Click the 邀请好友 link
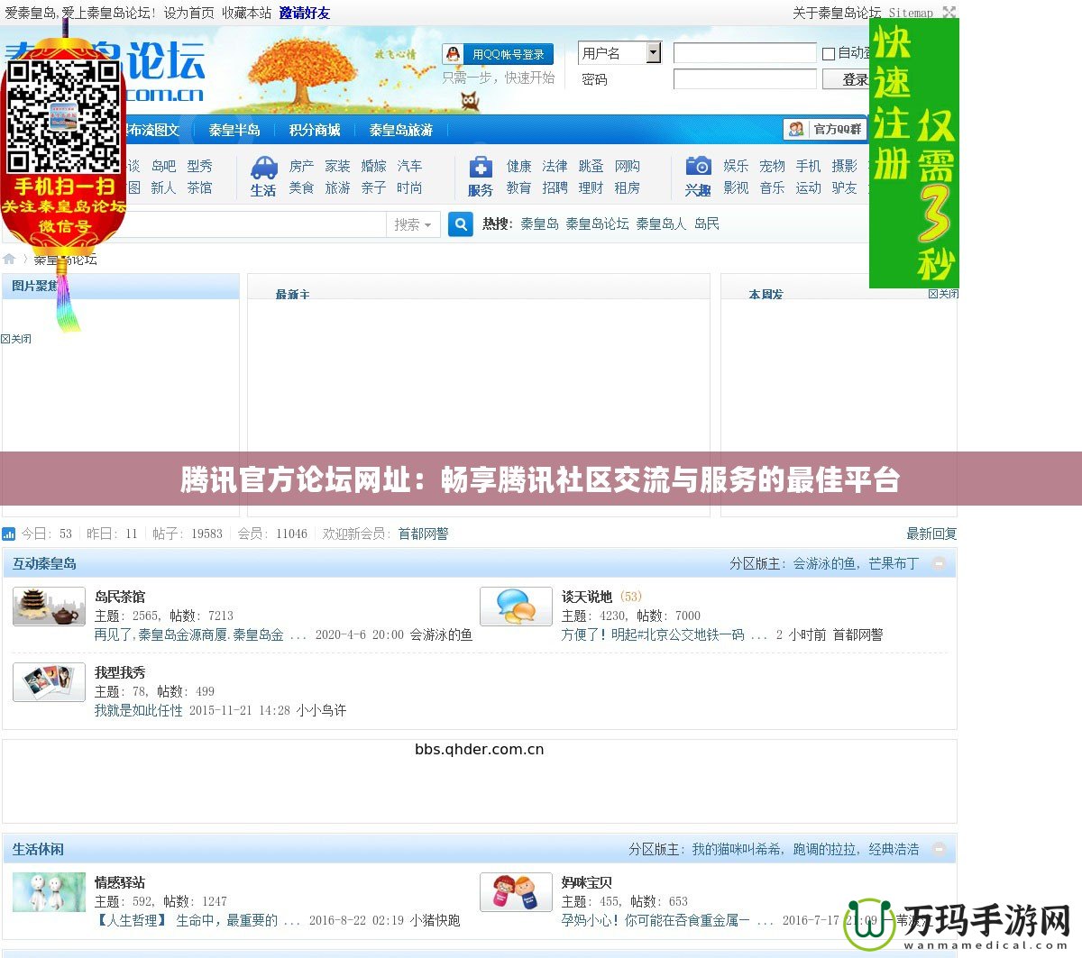Viewport: 1082px width, 958px height. [x=305, y=13]
